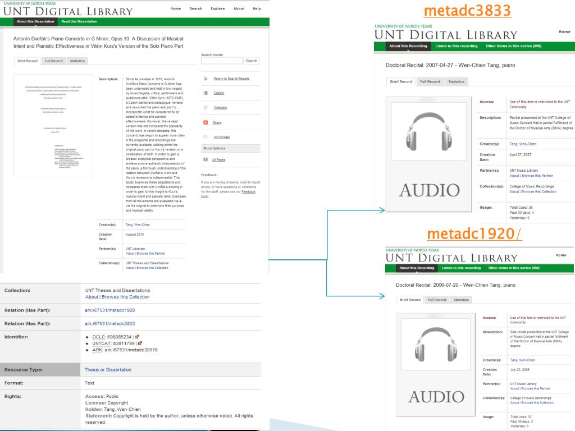Open the Metadata link in the sidebar
575x431 pixels.
click(x=220, y=108)
